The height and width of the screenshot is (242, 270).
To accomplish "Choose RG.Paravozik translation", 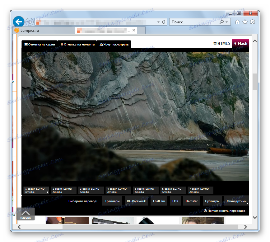I will click(136, 201).
